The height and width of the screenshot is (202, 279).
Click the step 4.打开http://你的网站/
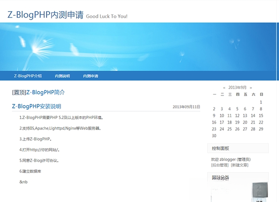coord(39,150)
